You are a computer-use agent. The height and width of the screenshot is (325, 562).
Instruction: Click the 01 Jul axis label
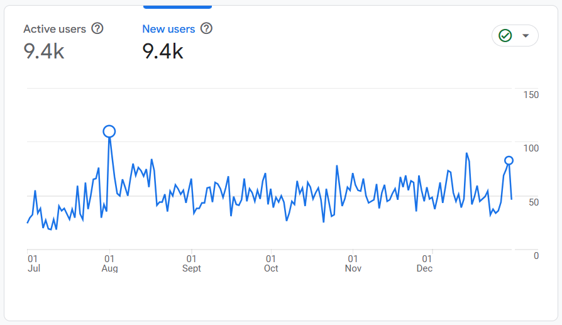(x=33, y=263)
